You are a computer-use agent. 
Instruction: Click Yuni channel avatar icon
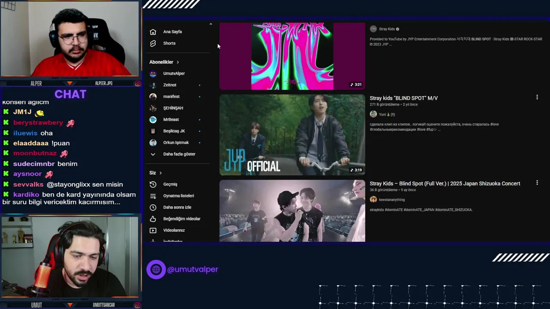click(x=373, y=114)
